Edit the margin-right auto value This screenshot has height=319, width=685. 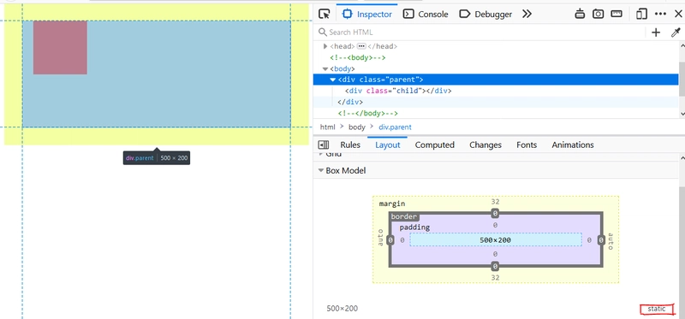[611, 241]
